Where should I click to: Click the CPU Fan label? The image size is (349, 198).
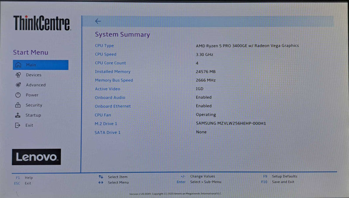[103, 115]
